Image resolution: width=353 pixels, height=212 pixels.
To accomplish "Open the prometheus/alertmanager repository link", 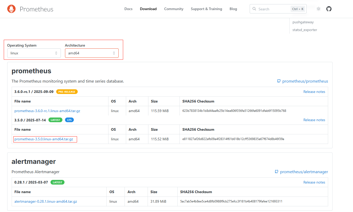I will pyautogui.click(x=304, y=172).
